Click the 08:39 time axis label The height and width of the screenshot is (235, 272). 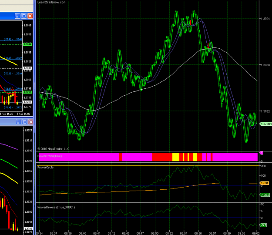click(x=68, y=233)
